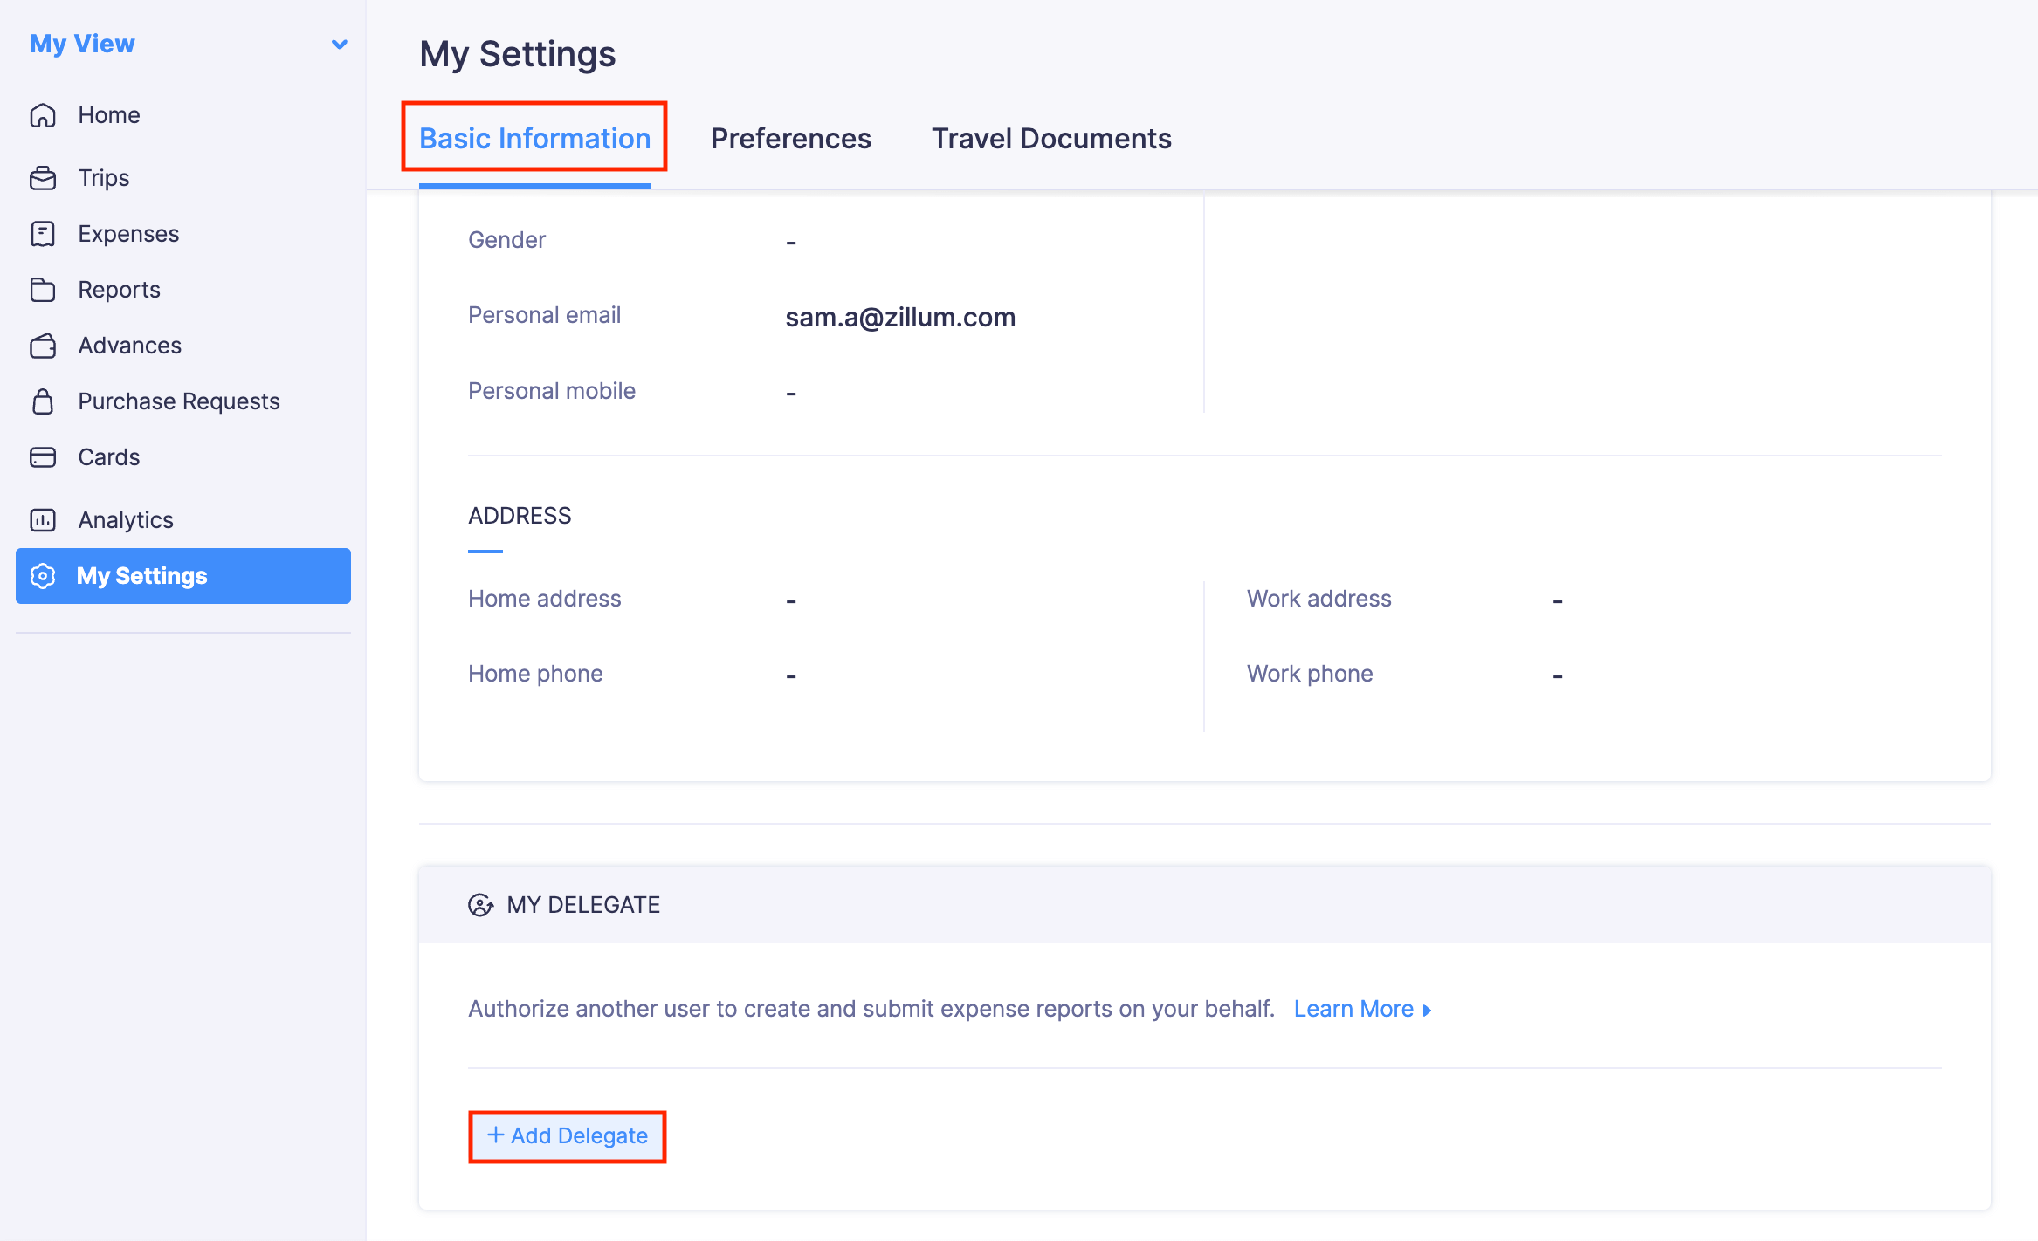Click the My Settings page title
The height and width of the screenshot is (1241, 2038).
pyautogui.click(x=518, y=54)
